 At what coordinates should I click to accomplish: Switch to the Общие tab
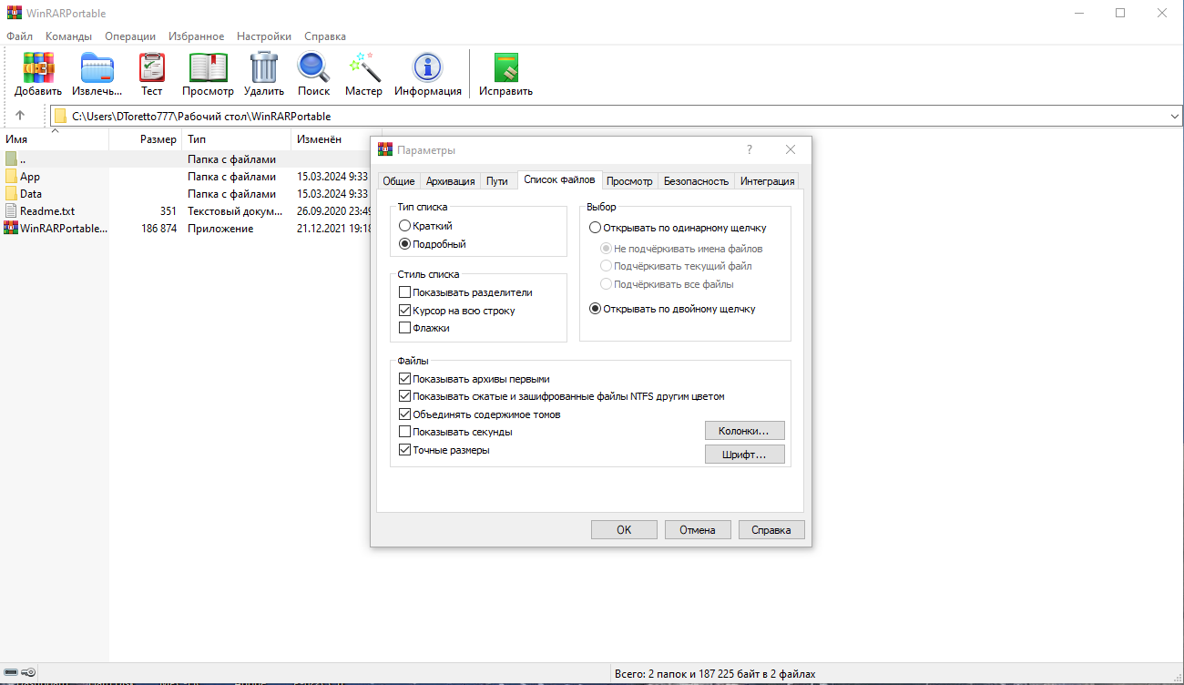point(399,181)
